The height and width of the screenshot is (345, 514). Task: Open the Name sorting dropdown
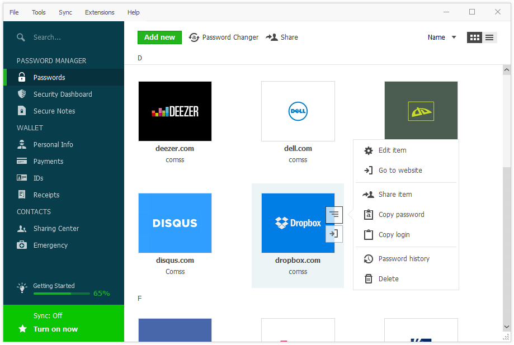pos(441,37)
